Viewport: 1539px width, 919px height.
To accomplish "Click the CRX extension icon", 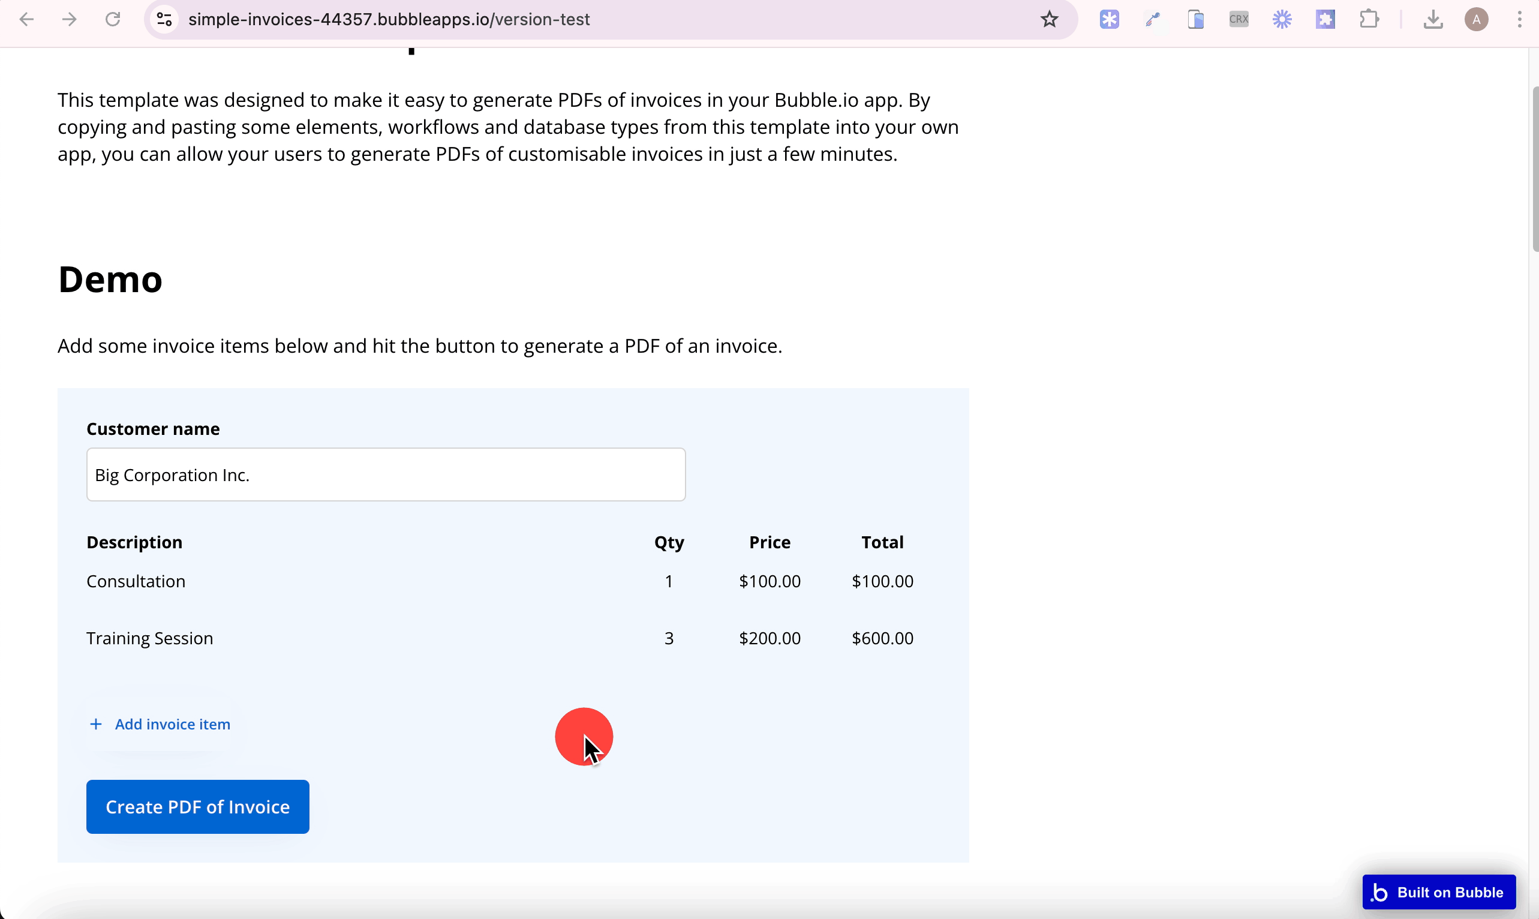I will [1239, 20].
